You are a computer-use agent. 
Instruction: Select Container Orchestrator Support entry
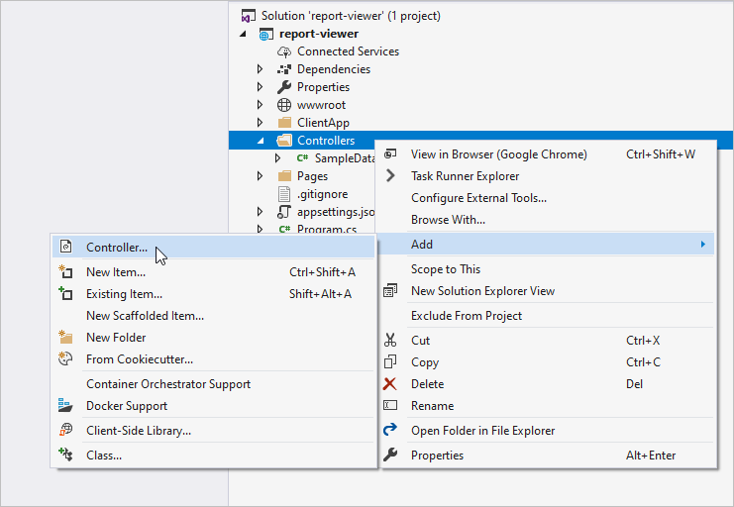168,384
